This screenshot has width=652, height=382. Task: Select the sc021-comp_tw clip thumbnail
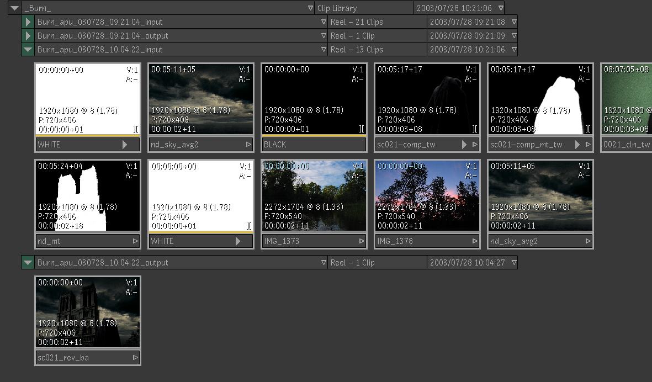coord(427,99)
